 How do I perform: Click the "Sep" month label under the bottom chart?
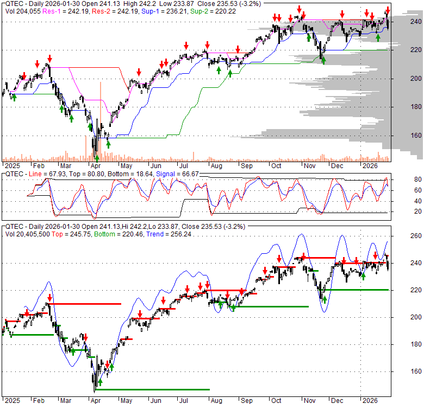(x=247, y=401)
